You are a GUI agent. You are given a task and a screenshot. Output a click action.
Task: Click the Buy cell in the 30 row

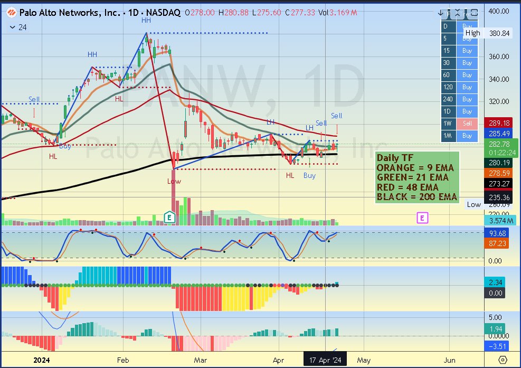[467, 63]
